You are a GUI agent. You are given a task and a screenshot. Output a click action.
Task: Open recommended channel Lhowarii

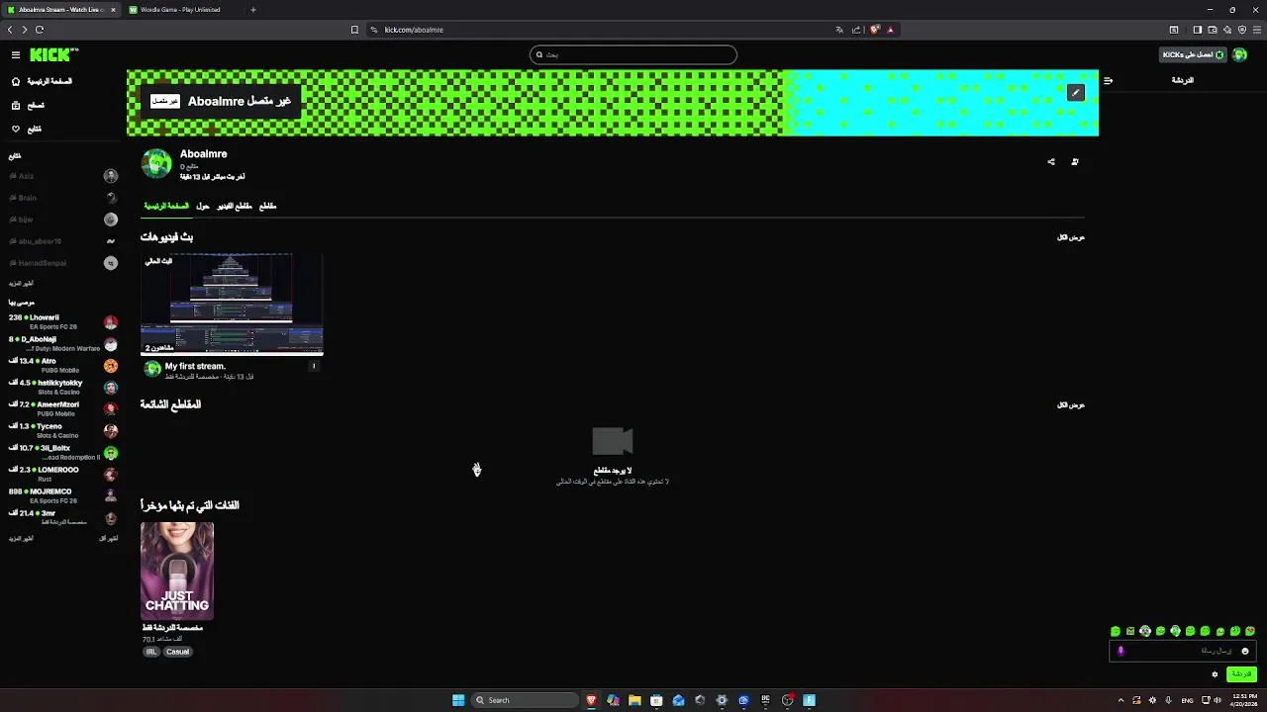click(63, 321)
